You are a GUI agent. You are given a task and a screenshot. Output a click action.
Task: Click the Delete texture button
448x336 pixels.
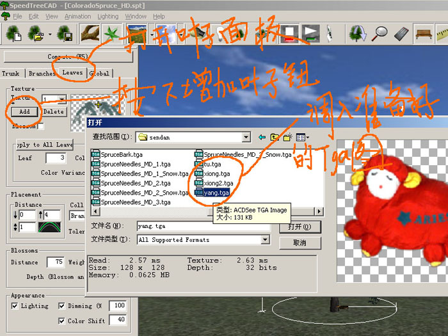[54, 112]
